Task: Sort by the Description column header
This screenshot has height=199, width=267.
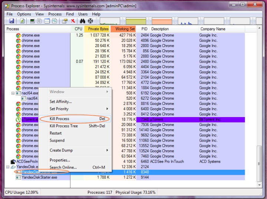Action: (x=174, y=29)
